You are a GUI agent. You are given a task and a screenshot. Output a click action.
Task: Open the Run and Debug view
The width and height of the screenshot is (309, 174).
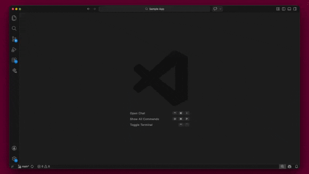pos(14,50)
